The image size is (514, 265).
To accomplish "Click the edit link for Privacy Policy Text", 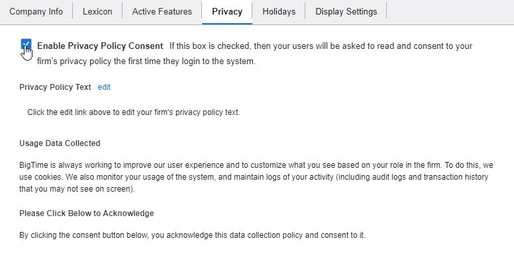I will (104, 87).
